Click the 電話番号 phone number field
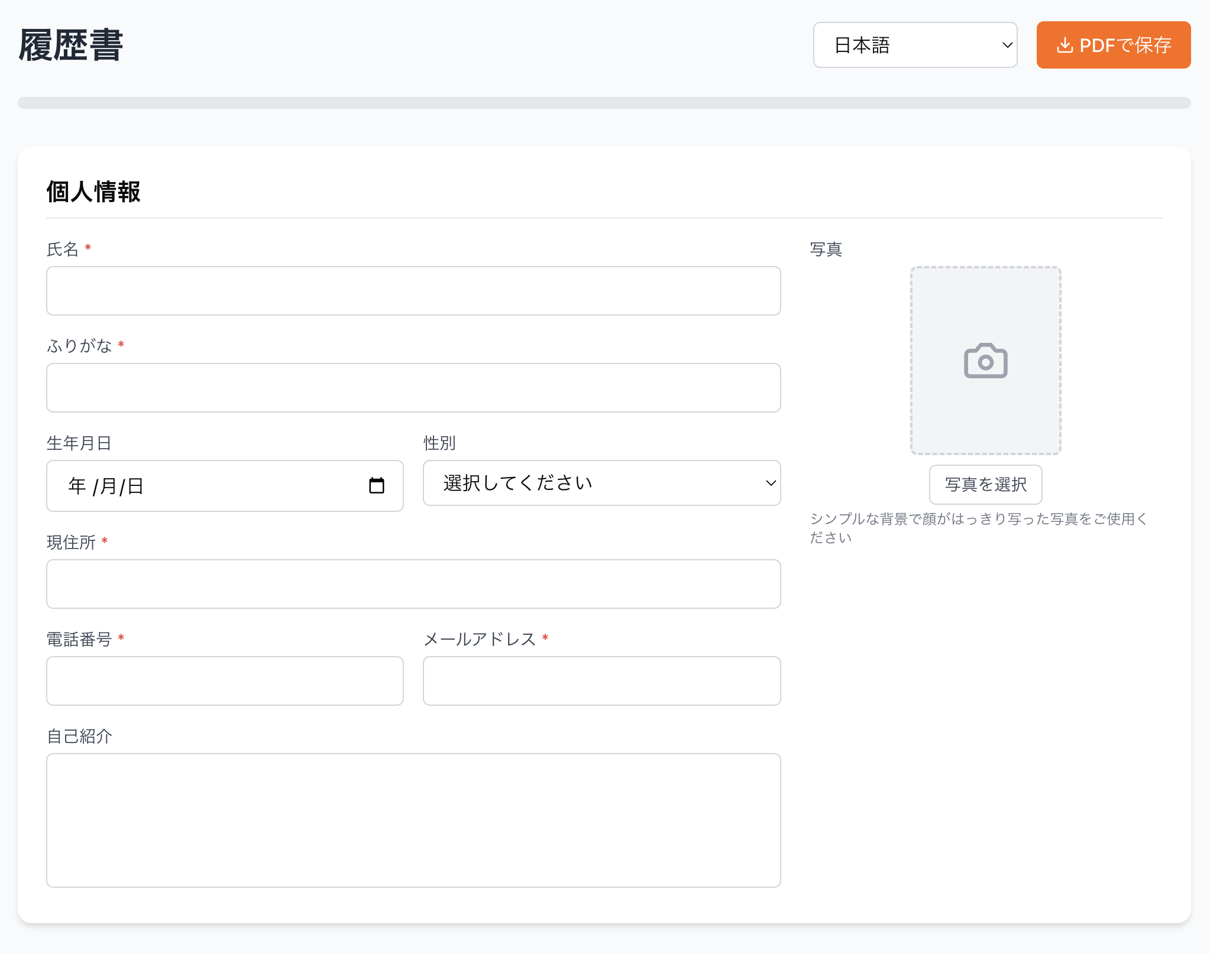 tap(225, 680)
